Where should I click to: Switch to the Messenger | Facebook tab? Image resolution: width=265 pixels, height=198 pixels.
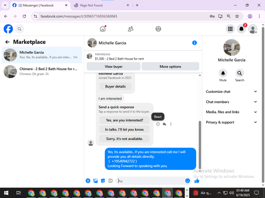pos(40,5)
